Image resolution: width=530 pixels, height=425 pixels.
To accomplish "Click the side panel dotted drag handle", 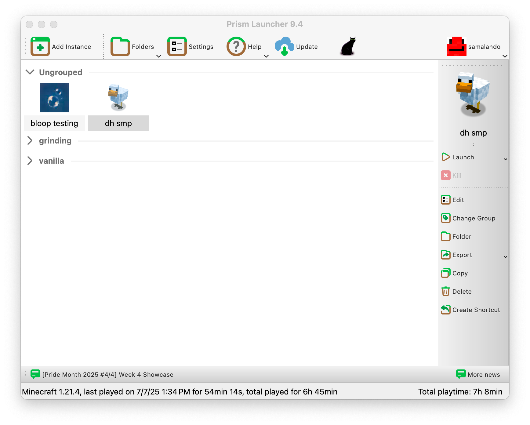I will (472, 65).
